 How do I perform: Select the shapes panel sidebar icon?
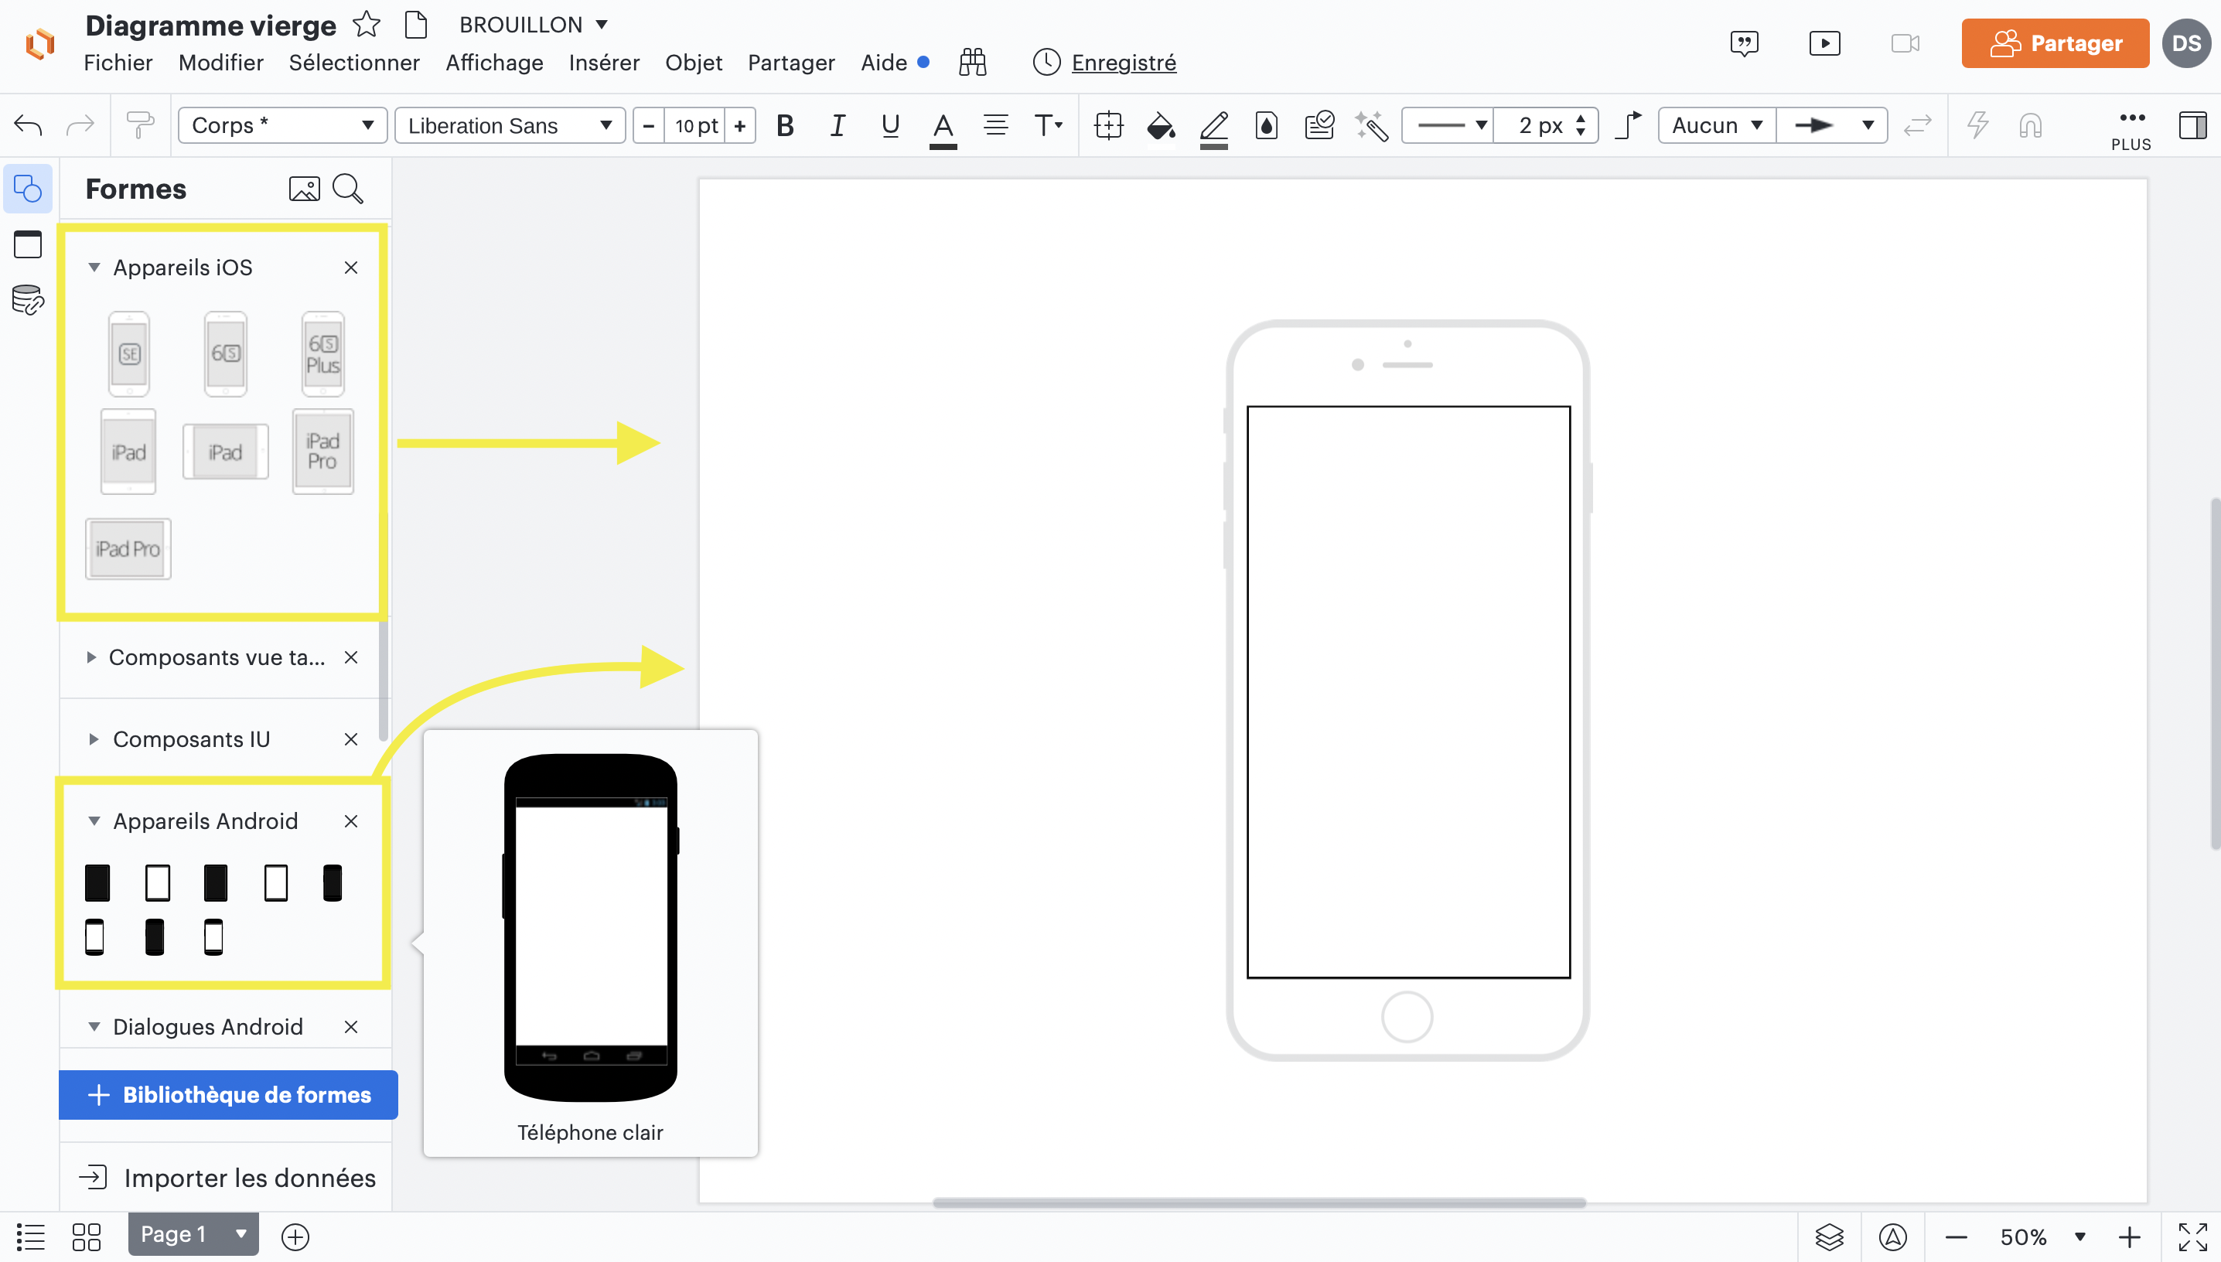pos(28,189)
